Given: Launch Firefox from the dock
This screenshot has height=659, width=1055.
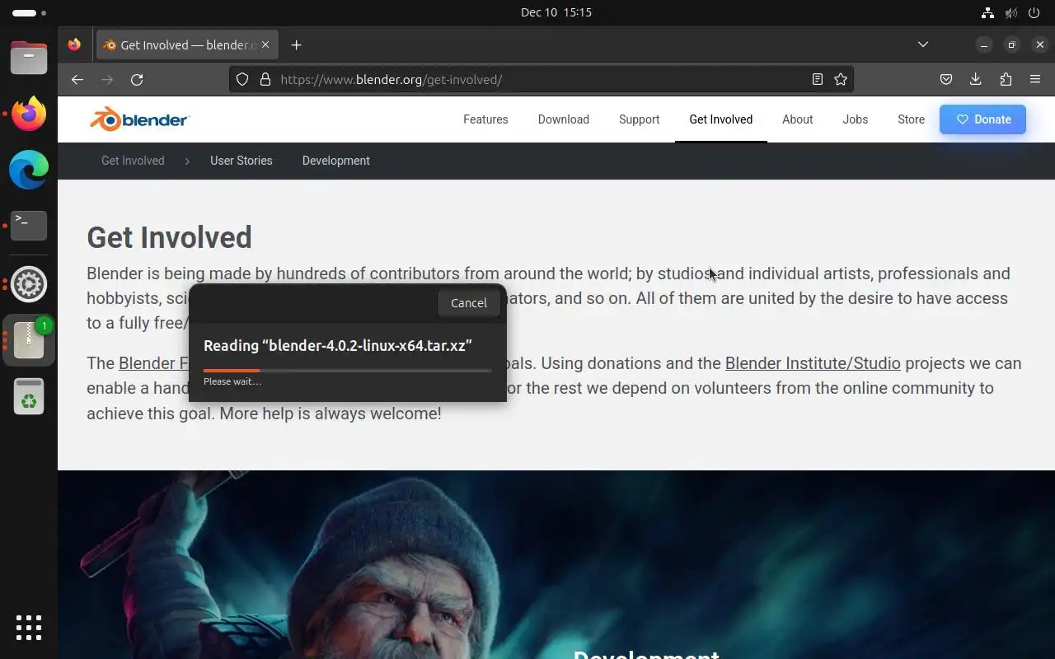Looking at the screenshot, I should point(29,114).
